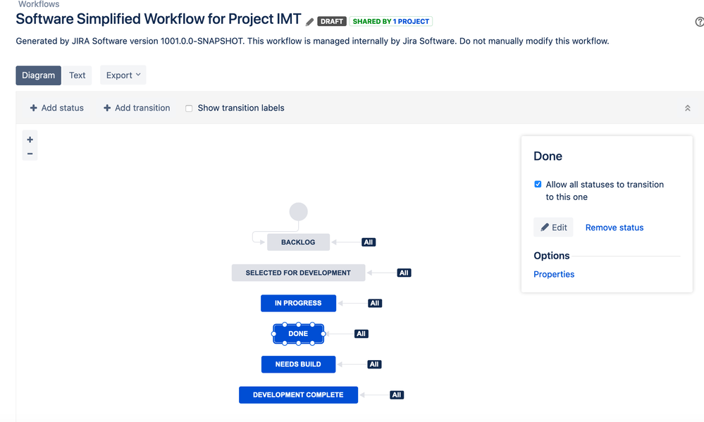The width and height of the screenshot is (704, 422).
Task: Collapse the toolbar with double chevron icon
Action: click(x=687, y=108)
